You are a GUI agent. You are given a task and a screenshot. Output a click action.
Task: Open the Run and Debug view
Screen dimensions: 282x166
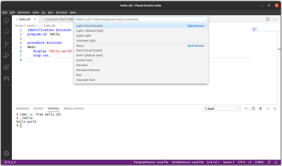tap(6, 55)
